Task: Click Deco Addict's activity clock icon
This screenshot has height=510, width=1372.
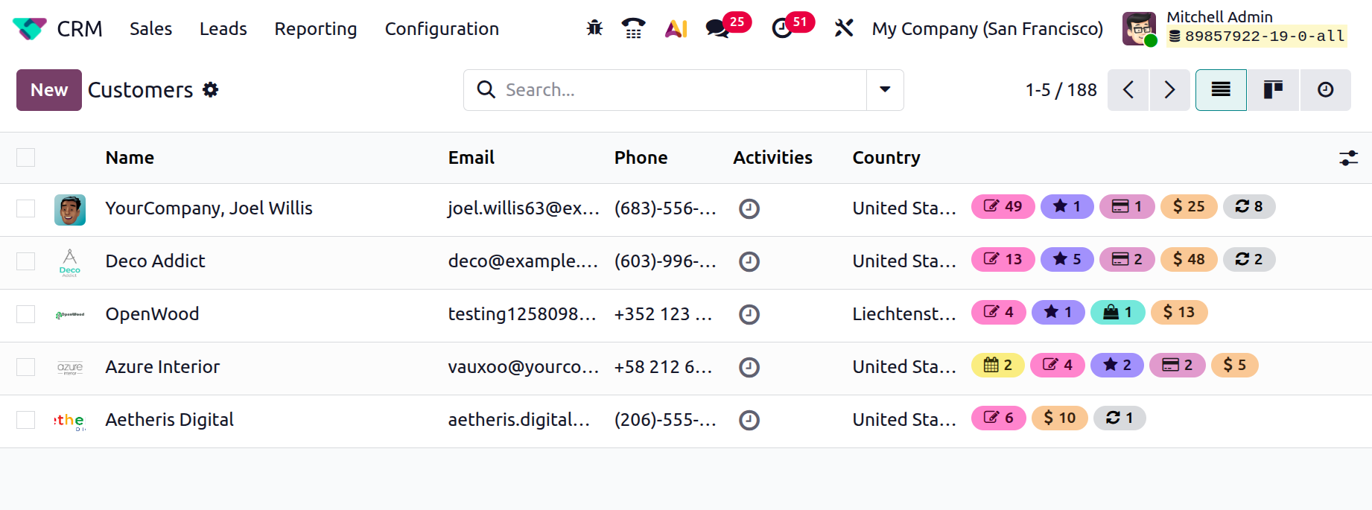Action: click(x=749, y=261)
